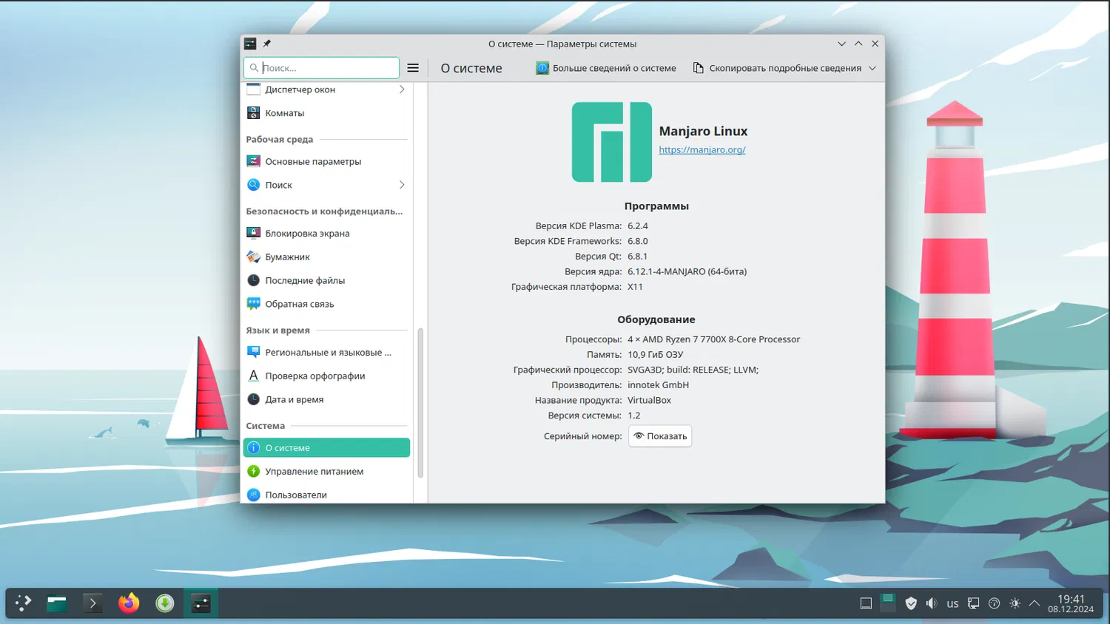Open brightness and color tray icon
The width and height of the screenshot is (1110, 624).
(x=1015, y=603)
